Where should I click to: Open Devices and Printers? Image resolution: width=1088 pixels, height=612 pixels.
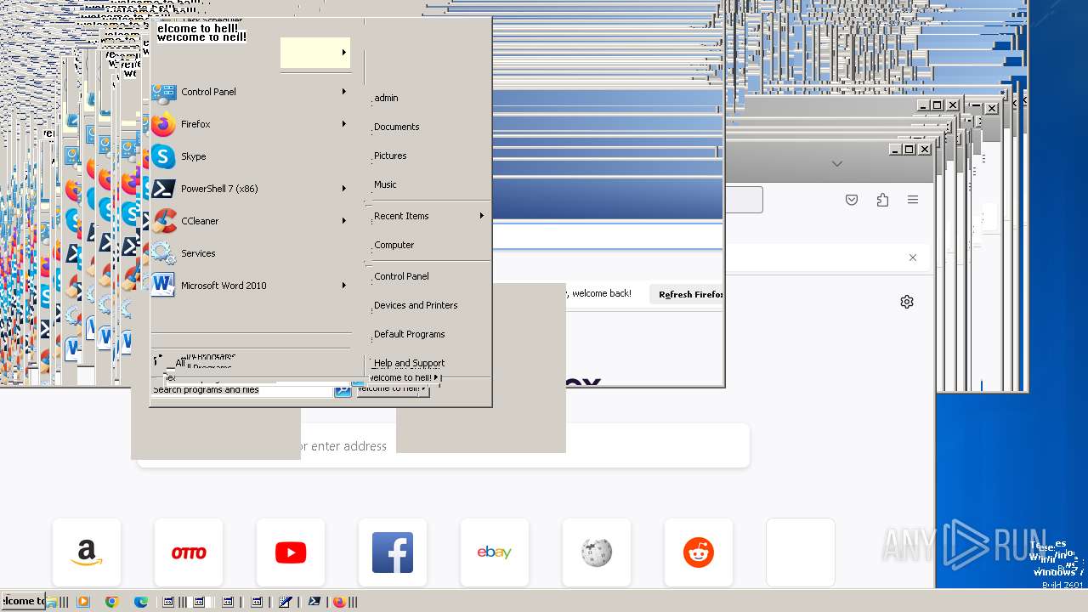tap(416, 305)
